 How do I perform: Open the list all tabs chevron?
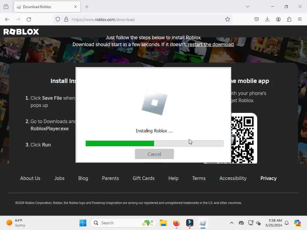(248, 7)
